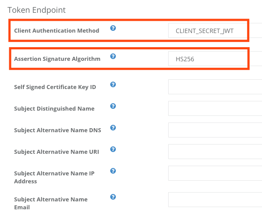This screenshot has width=262, height=219.
Task: Select the Subject Alternative Name DNS text box
Action: click(215, 130)
